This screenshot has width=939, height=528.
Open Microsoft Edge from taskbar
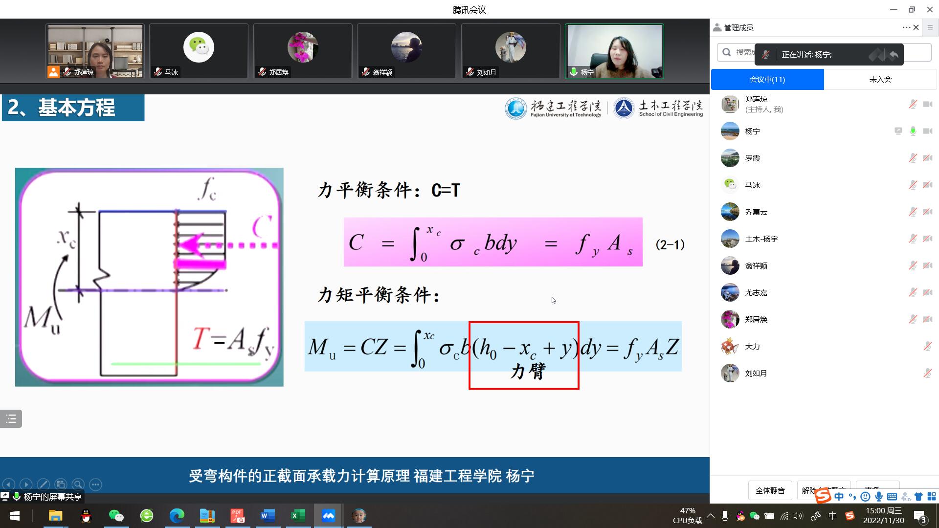(x=177, y=516)
